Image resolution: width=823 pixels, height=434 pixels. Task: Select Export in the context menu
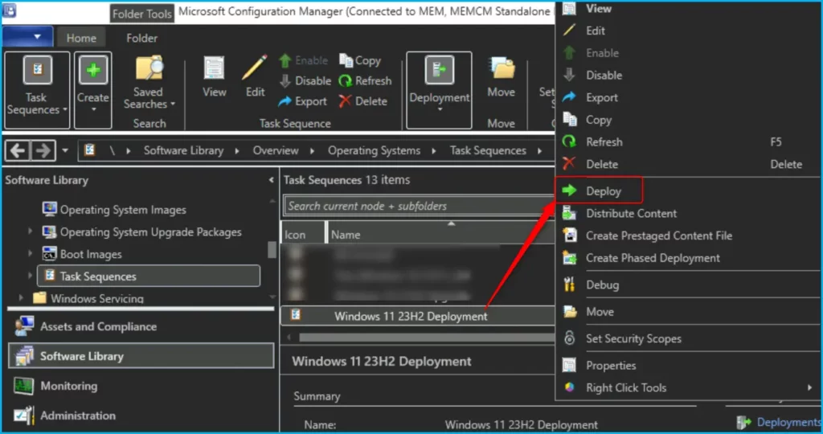(601, 97)
